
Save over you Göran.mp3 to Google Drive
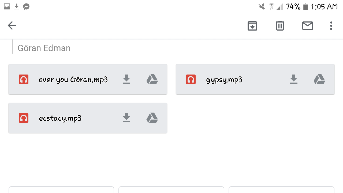[x=152, y=79]
